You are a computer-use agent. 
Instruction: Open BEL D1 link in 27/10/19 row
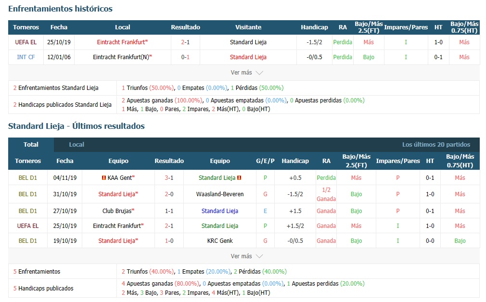(x=28, y=211)
